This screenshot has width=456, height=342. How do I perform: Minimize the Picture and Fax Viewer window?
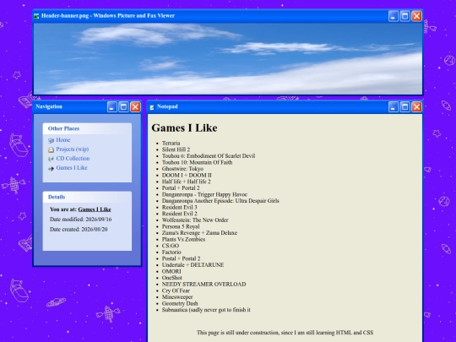click(394, 16)
